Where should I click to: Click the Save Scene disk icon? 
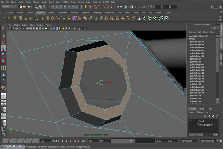click(x=29, y=7)
